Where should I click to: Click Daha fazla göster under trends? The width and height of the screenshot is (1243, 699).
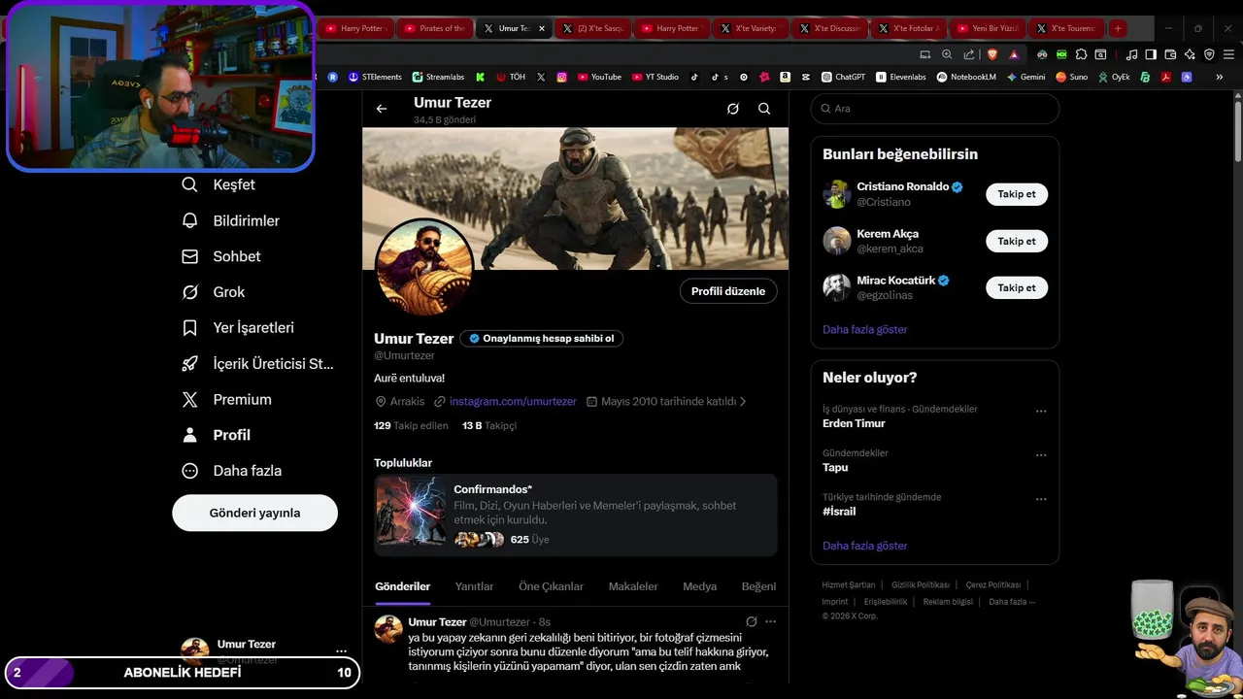(864, 546)
